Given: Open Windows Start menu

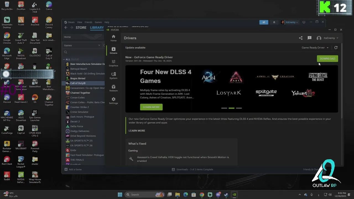Looking at the screenshot, I should 120,195.
